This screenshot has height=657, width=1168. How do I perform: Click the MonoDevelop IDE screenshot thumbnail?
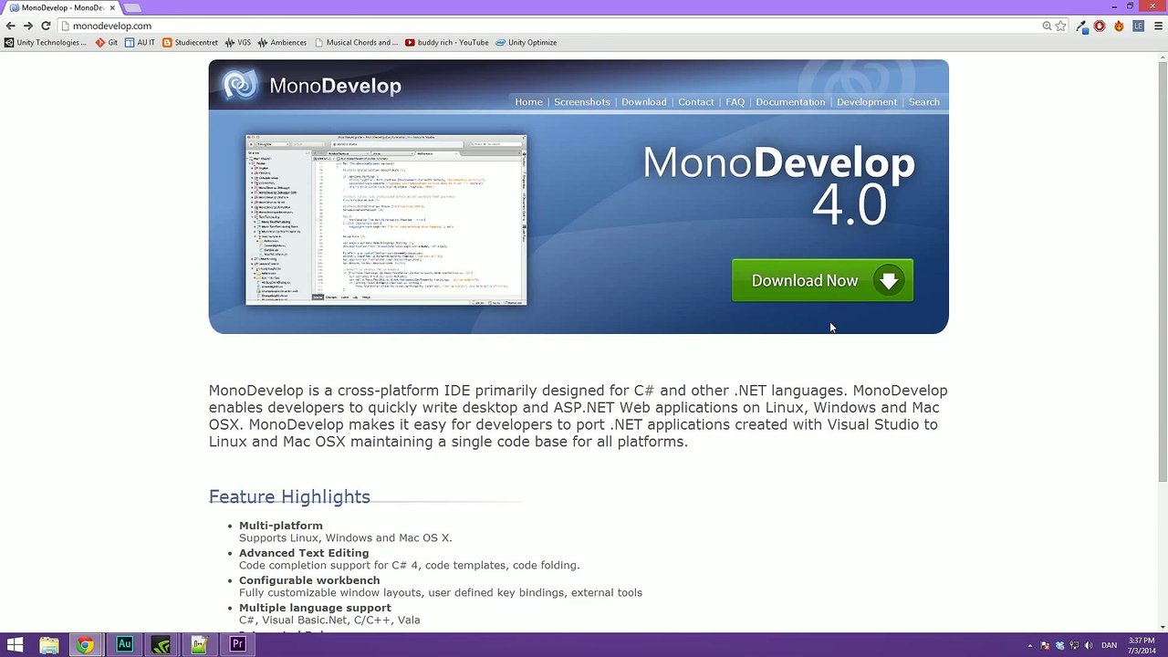coord(386,220)
